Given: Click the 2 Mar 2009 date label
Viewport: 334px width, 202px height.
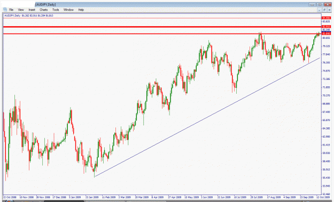Looking at the screenshot, I should (x=125, y=197).
